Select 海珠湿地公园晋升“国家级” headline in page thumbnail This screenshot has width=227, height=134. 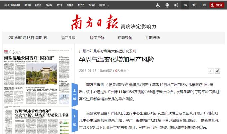[29, 58]
